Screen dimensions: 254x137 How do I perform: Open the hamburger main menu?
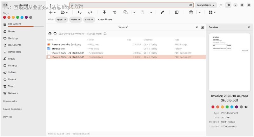pos(221,5)
